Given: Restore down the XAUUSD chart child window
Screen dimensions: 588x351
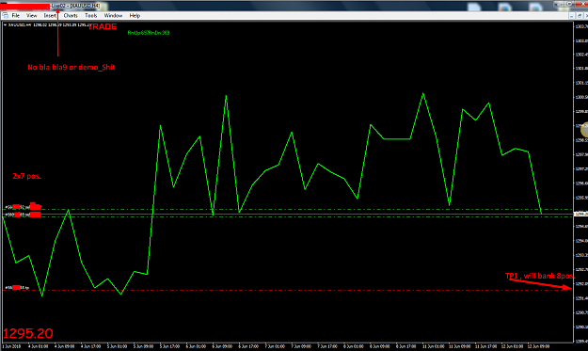Looking at the screenshot, I should 580,16.
